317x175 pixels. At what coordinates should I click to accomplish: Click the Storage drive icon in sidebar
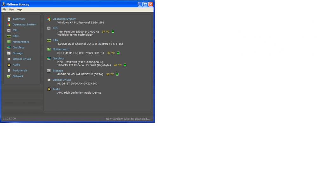(x=9, y=53)
